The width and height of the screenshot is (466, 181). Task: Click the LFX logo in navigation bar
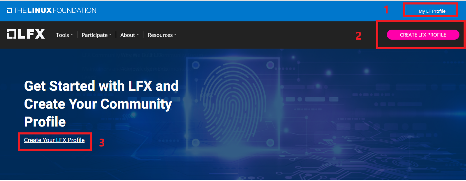click(26, 34)
